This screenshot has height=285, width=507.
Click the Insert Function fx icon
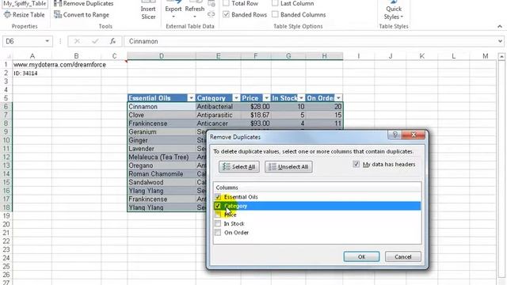pyautogui.click(x=112, y=41)
